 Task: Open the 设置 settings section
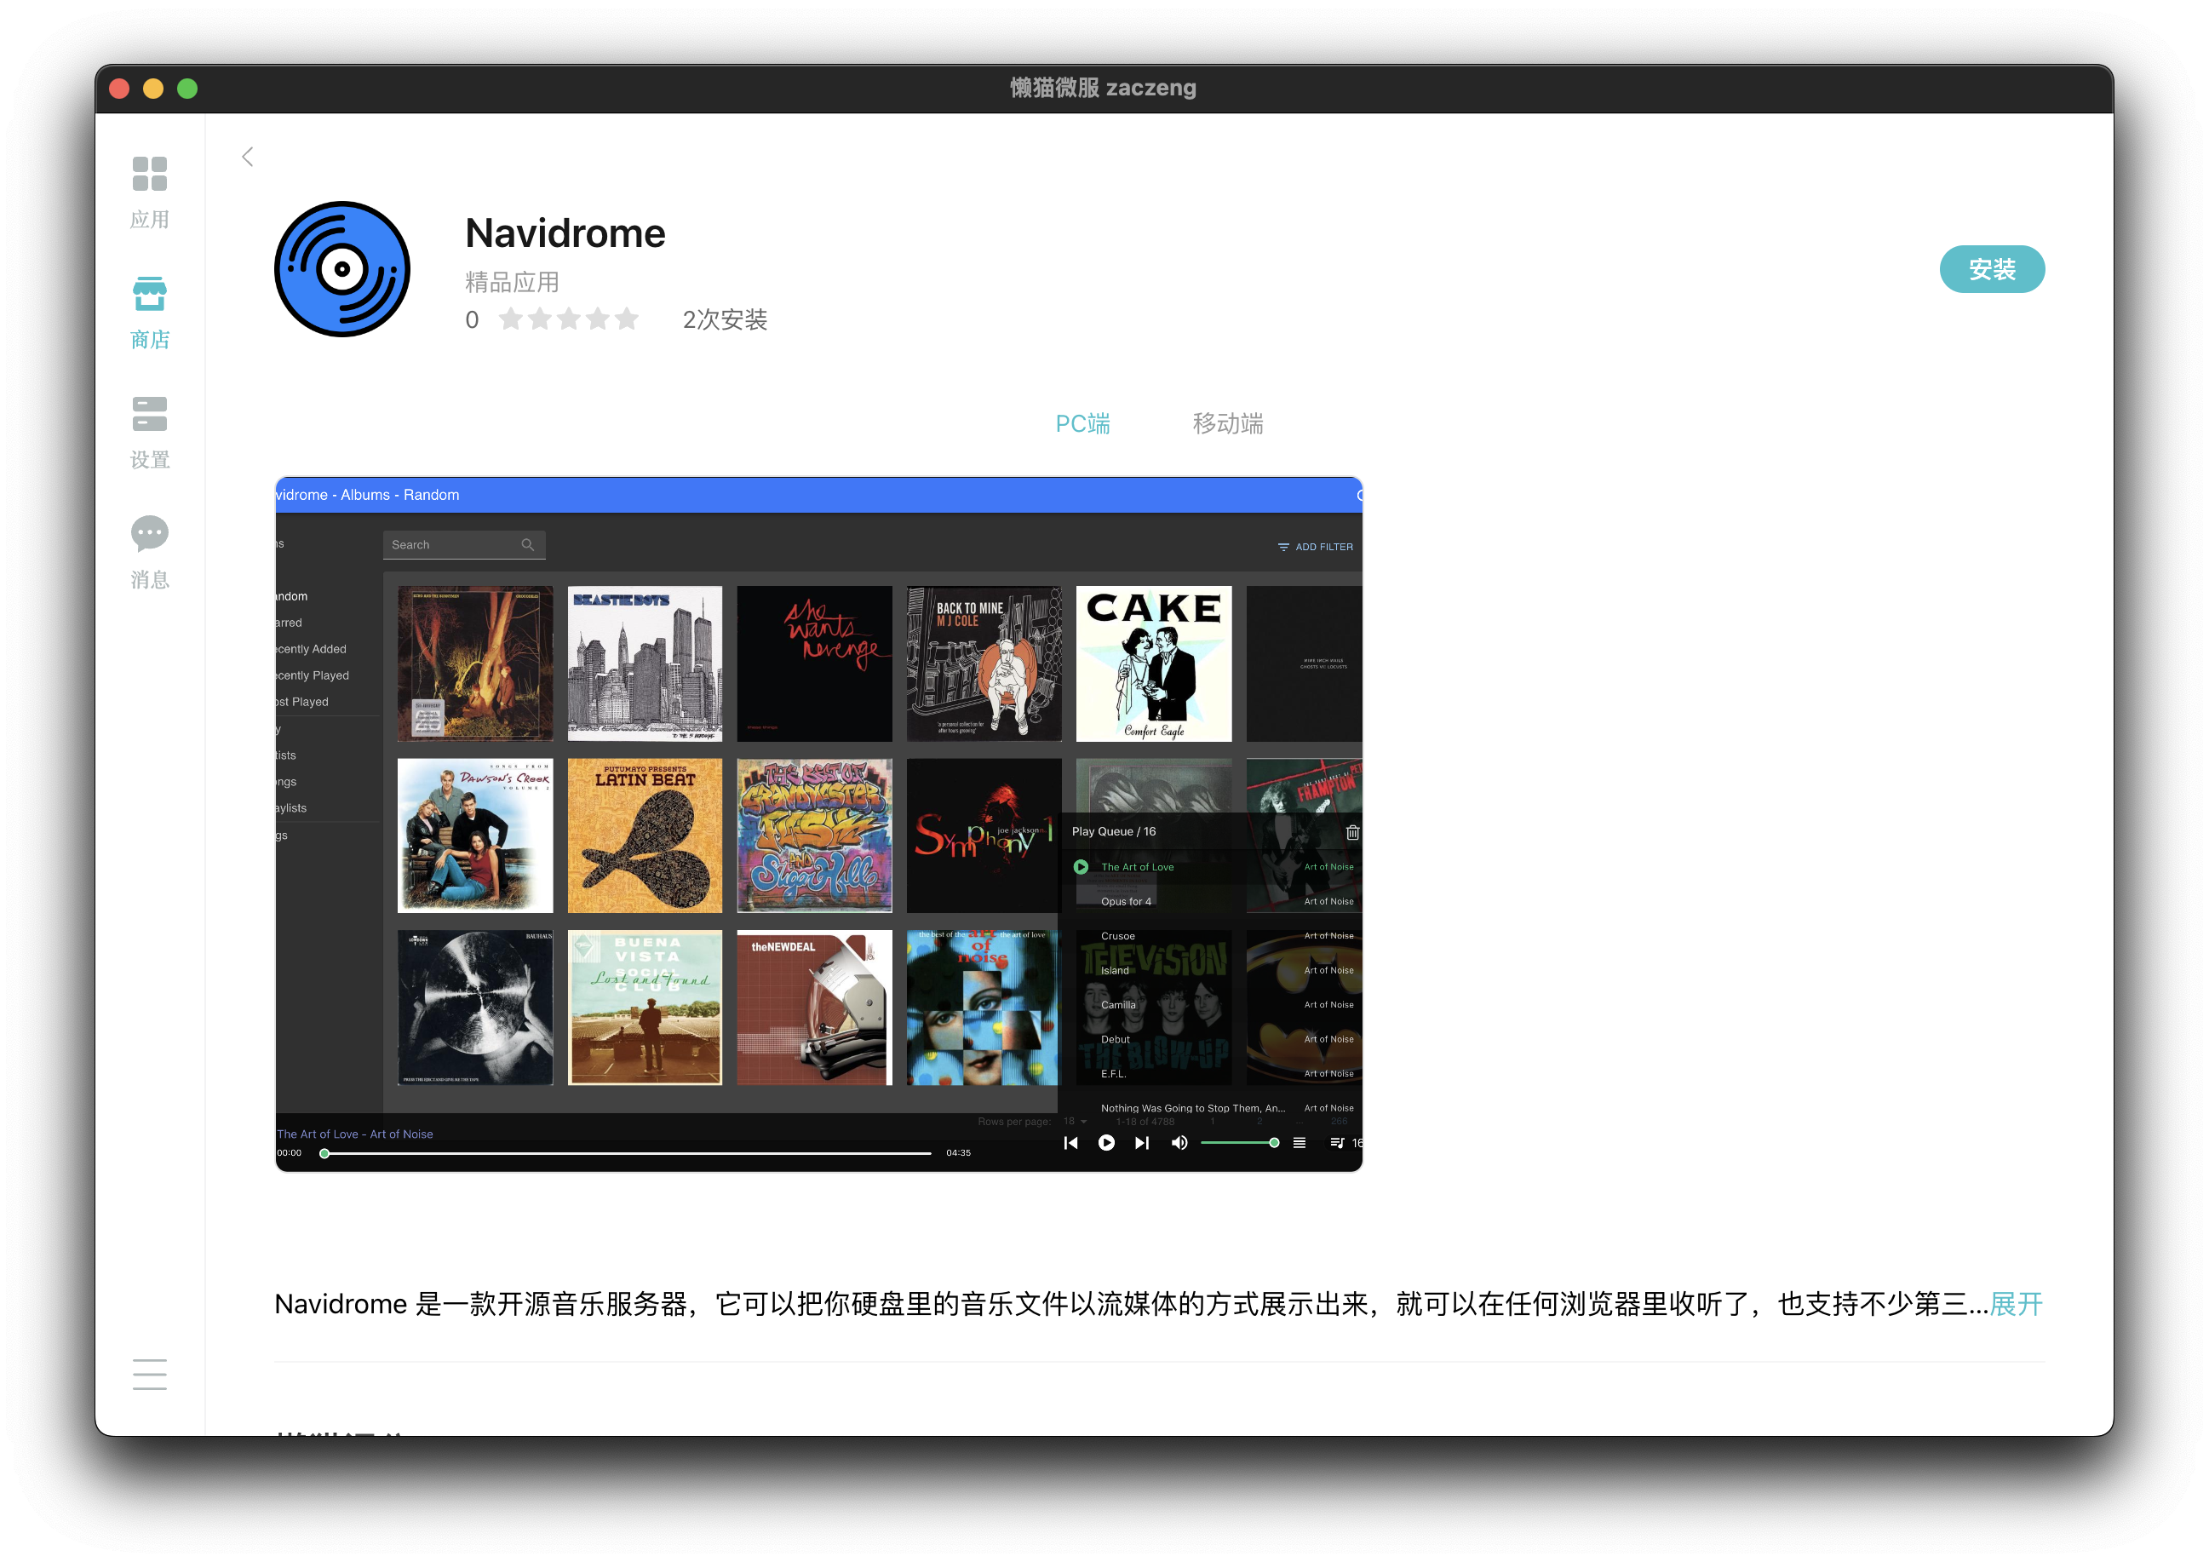(x=149, y=434)
